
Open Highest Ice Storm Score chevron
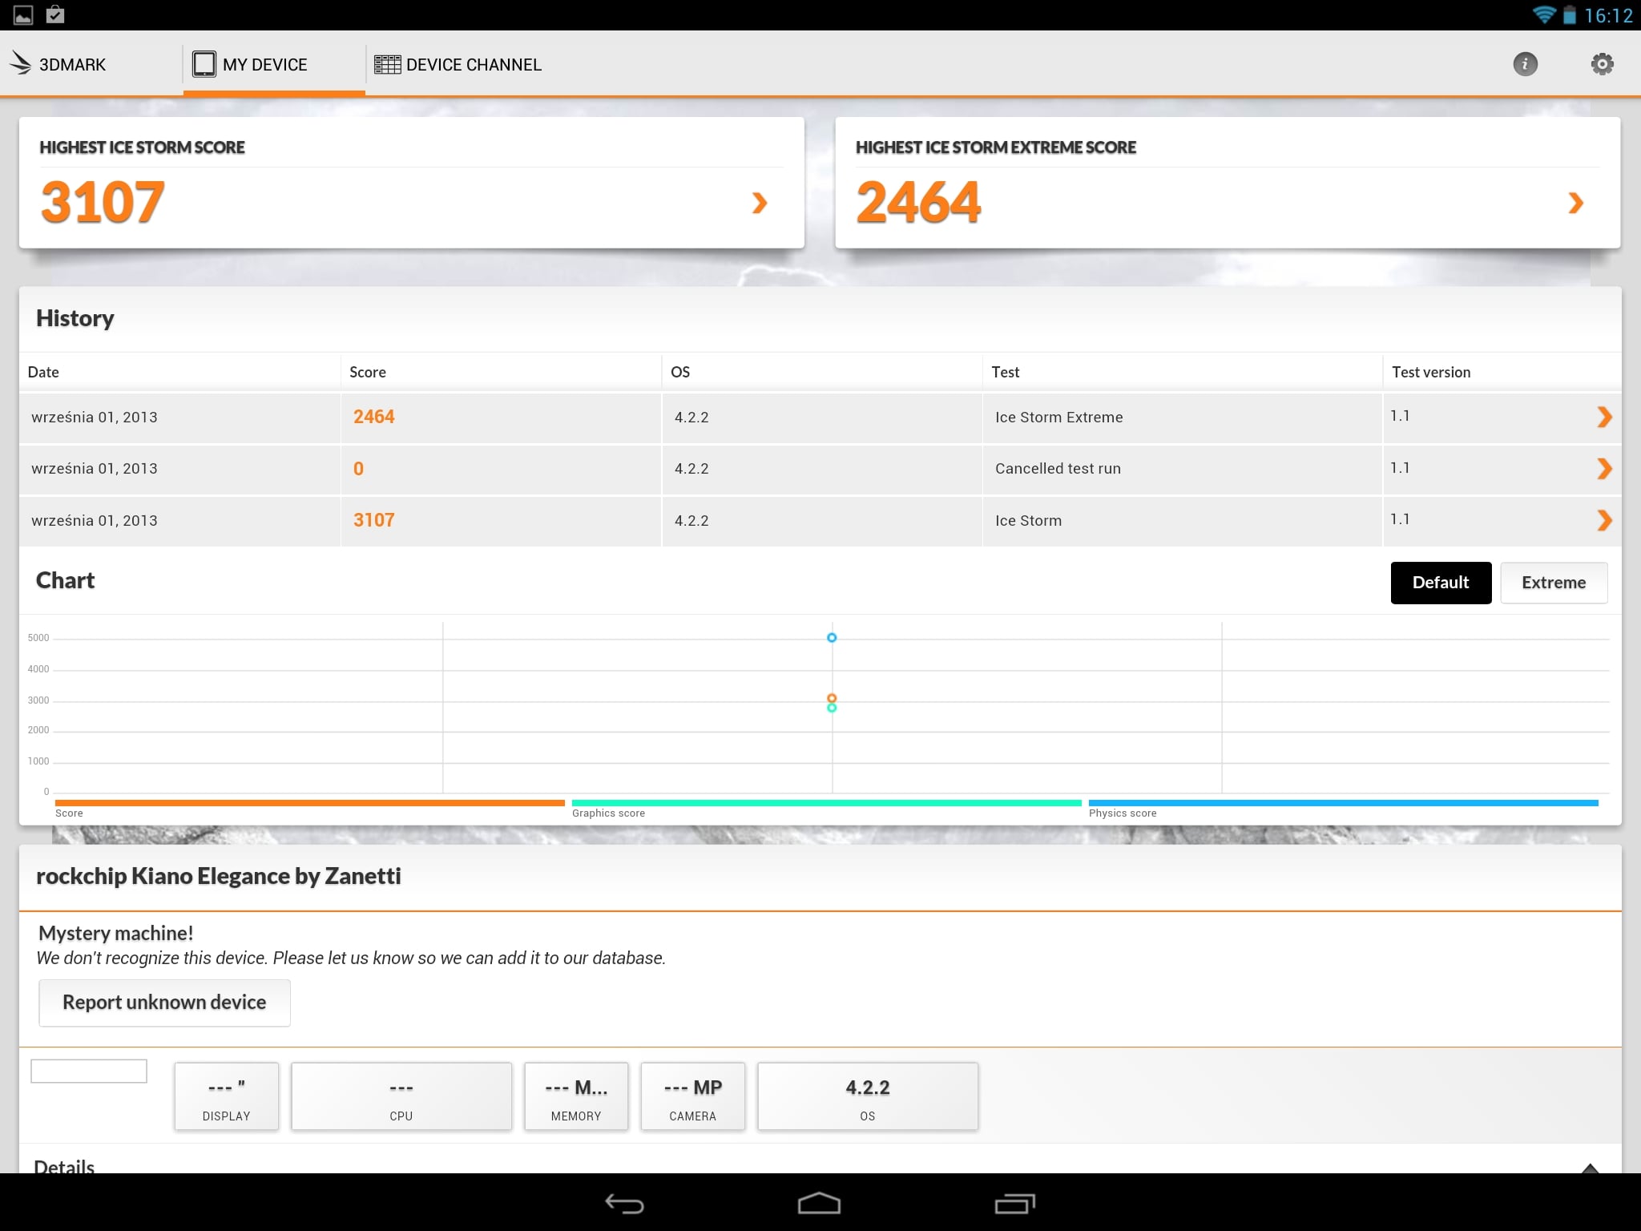[760, 202]
